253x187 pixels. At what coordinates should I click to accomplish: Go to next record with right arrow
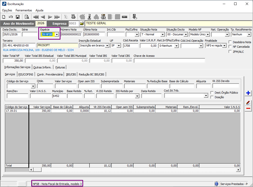pos(50,17)
